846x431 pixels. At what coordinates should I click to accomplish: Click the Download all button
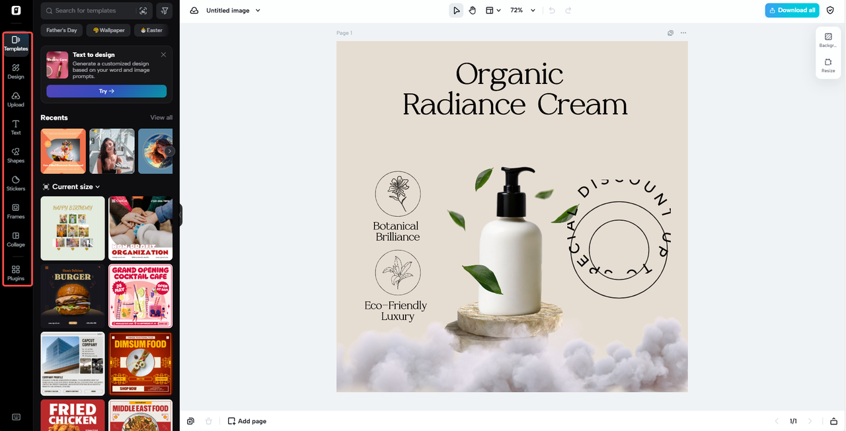(x=792, y=11)
